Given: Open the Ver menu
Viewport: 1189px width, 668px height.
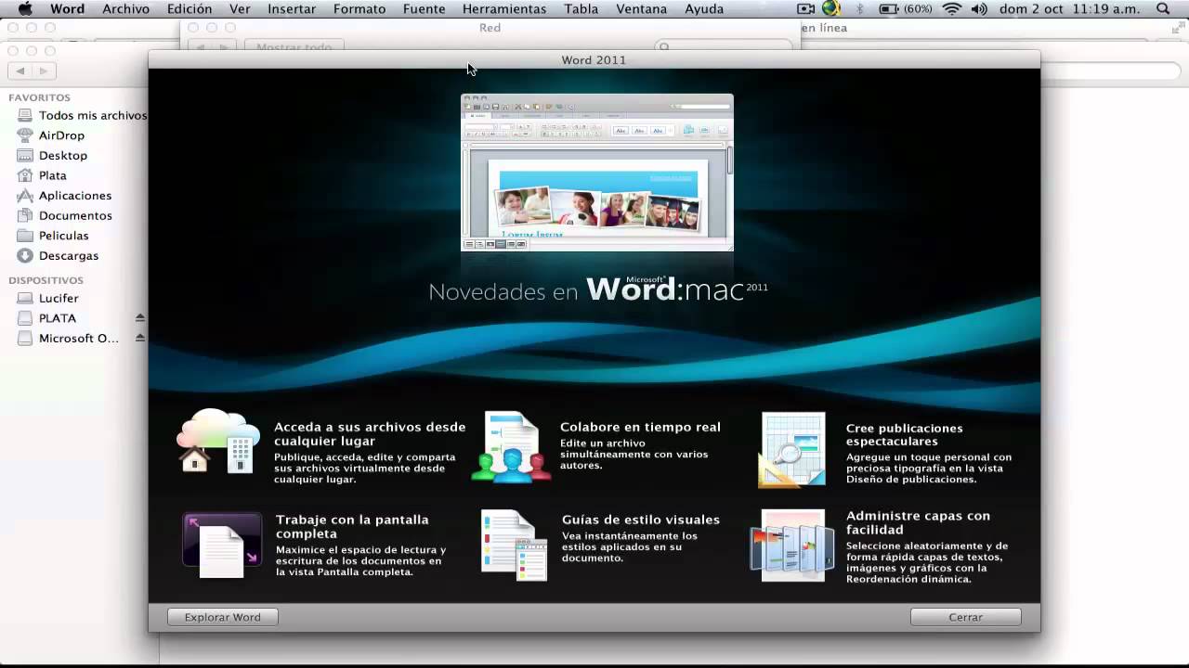Looking at the screenshot, I should pos(240,8).
